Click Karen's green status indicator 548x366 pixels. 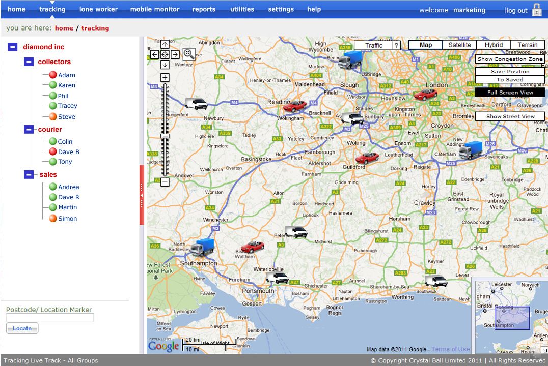coord(52,85)
